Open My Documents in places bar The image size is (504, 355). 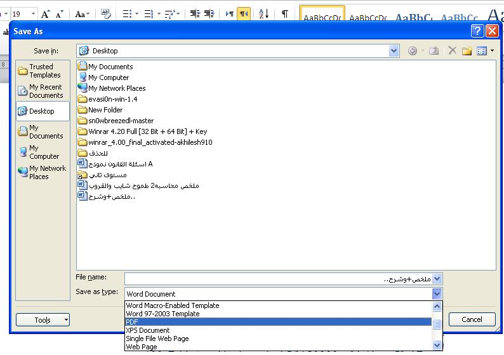(x=43, y=132)
